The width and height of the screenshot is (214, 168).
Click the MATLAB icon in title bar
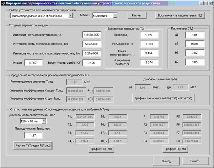coord(3,2)
